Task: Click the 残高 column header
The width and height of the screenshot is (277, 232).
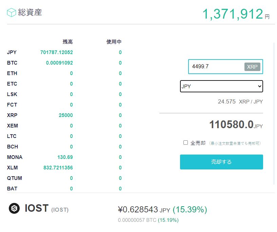Action: (x=67, y=42)
